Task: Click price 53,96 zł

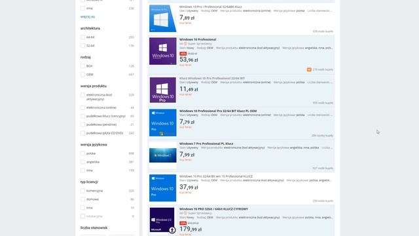Action: 189,60
